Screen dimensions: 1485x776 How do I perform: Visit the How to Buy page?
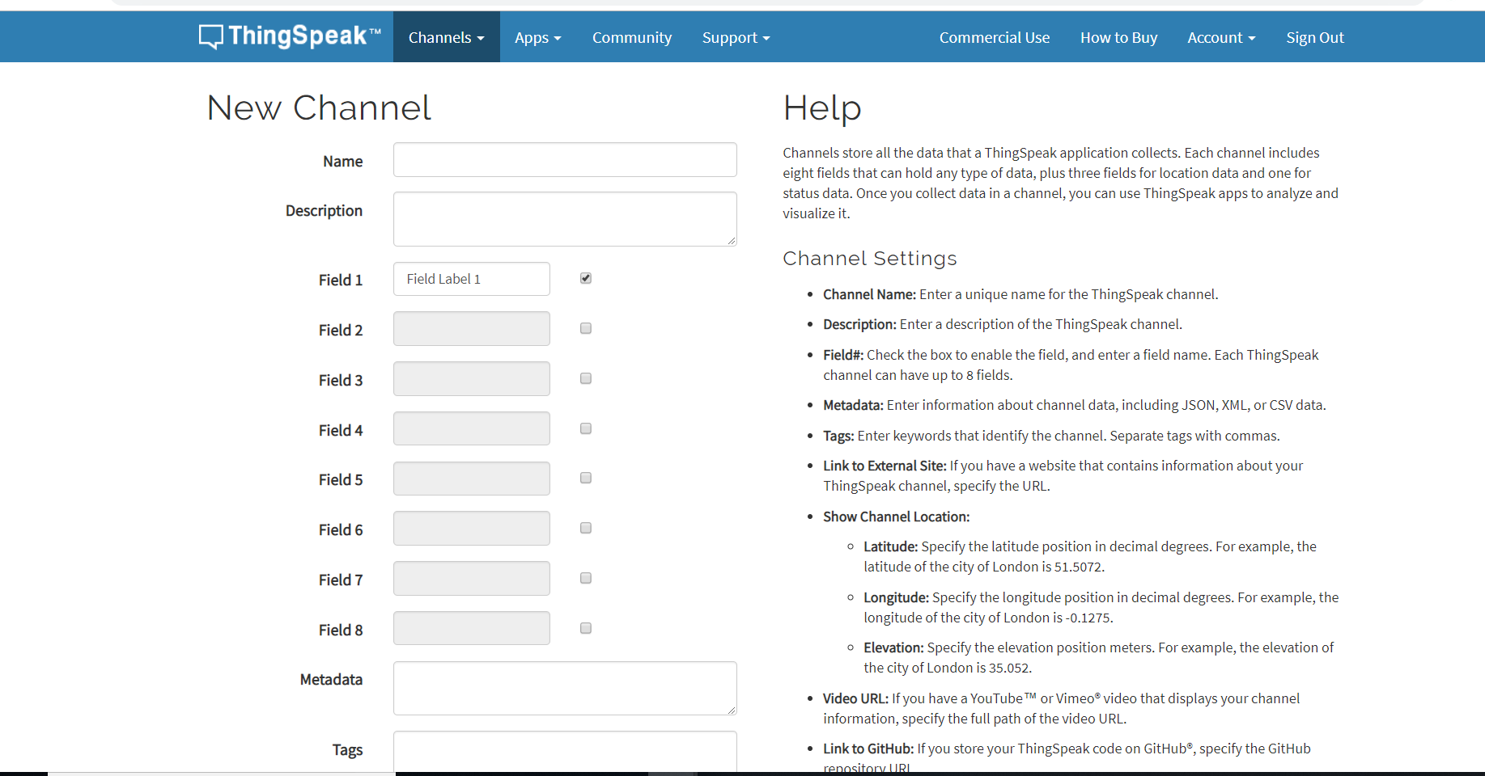point(1118,37)
